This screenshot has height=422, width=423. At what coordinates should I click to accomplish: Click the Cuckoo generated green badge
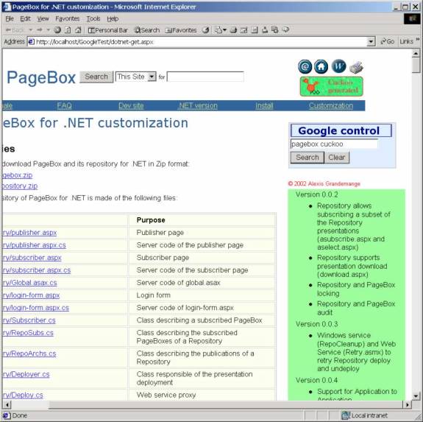click(332, 86)
